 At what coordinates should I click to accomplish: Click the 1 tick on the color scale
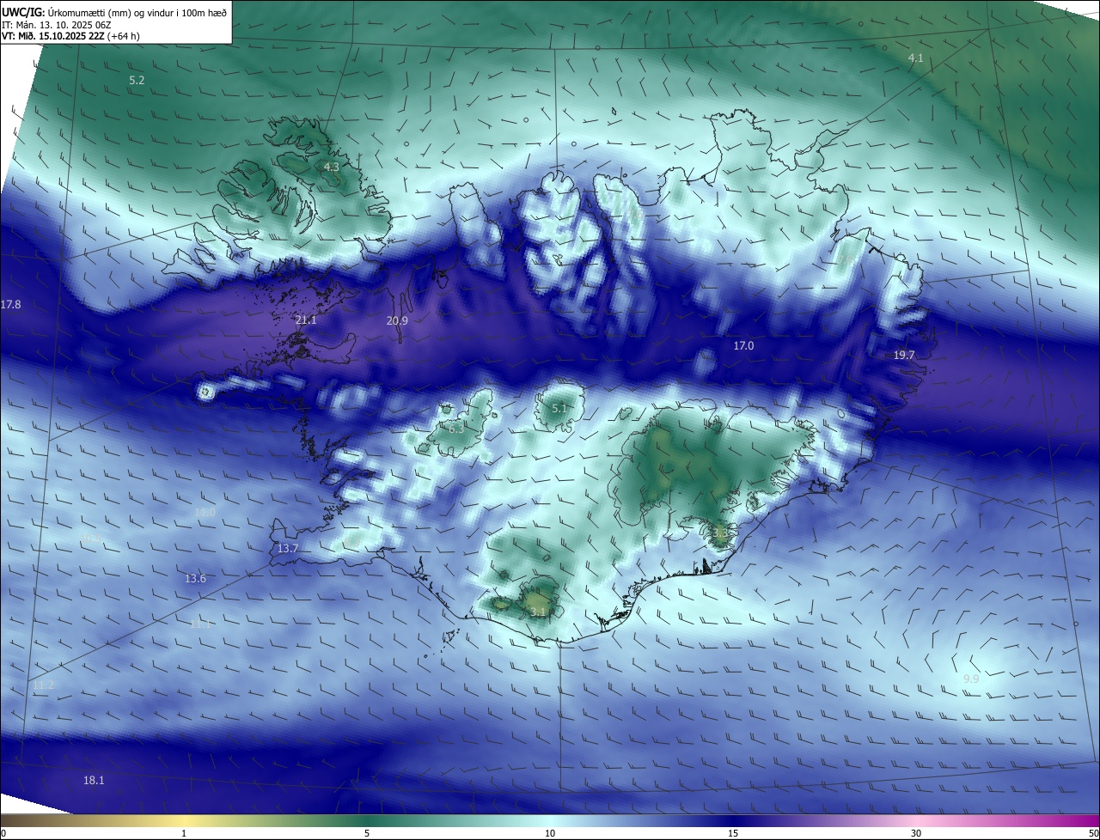point(184,833)
